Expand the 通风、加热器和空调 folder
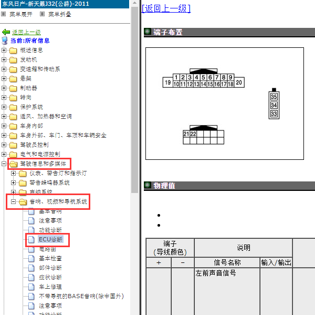 [4, 116]
